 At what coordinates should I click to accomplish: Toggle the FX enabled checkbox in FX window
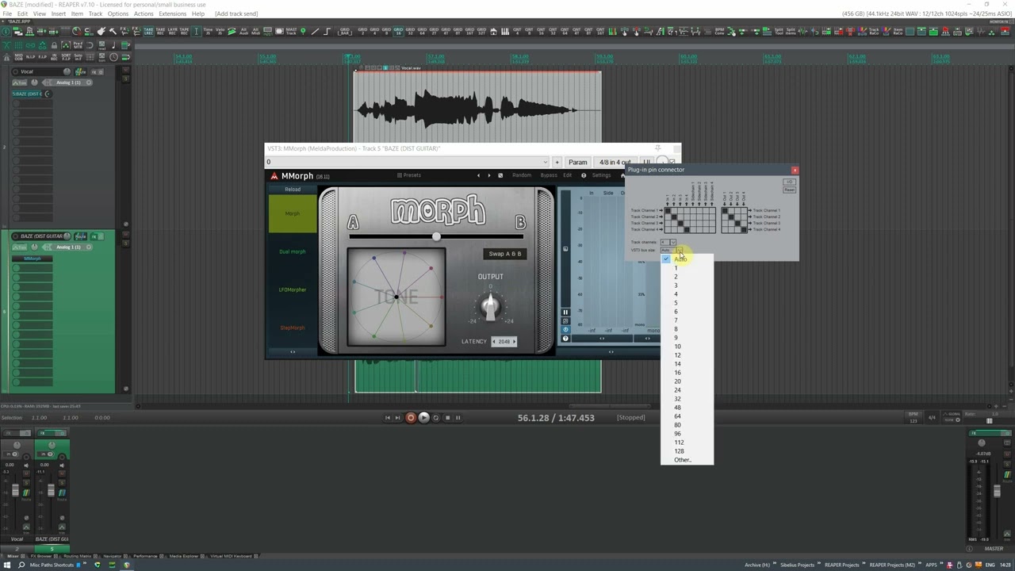[x=672, y=163]
